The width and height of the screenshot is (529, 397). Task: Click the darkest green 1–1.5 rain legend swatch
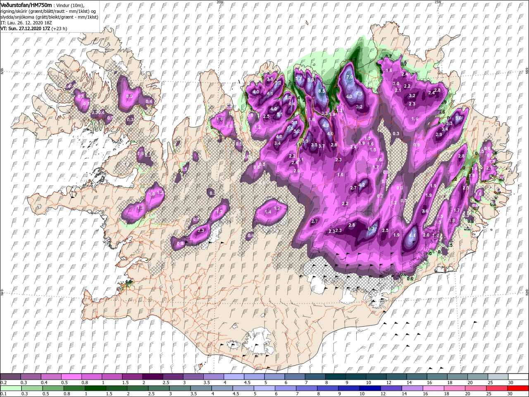coord(95,388)
